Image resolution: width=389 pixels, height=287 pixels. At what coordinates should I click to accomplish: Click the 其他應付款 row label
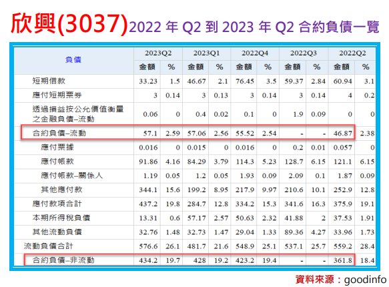tap(61, 190)
